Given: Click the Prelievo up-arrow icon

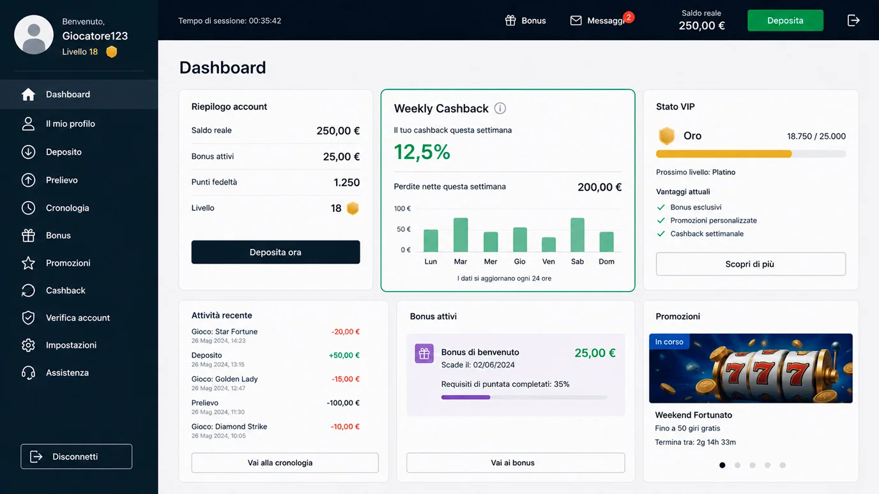Looking at the screenshot, I should pyautogui.click(x=28, y=180).
